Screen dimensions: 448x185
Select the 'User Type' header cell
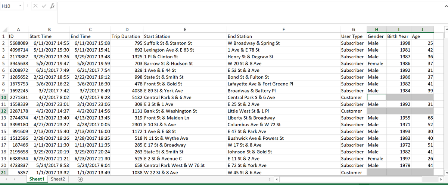pyautogui.click(x=354, y=36)
